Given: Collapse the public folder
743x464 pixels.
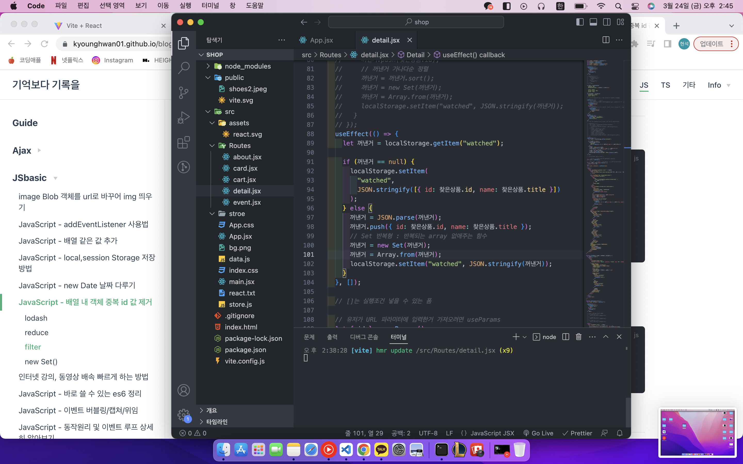Looking at the screenshot, I should click(245, 78).
